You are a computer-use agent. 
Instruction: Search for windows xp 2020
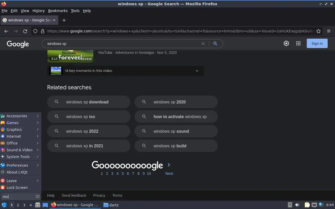(x=176, y=102)
